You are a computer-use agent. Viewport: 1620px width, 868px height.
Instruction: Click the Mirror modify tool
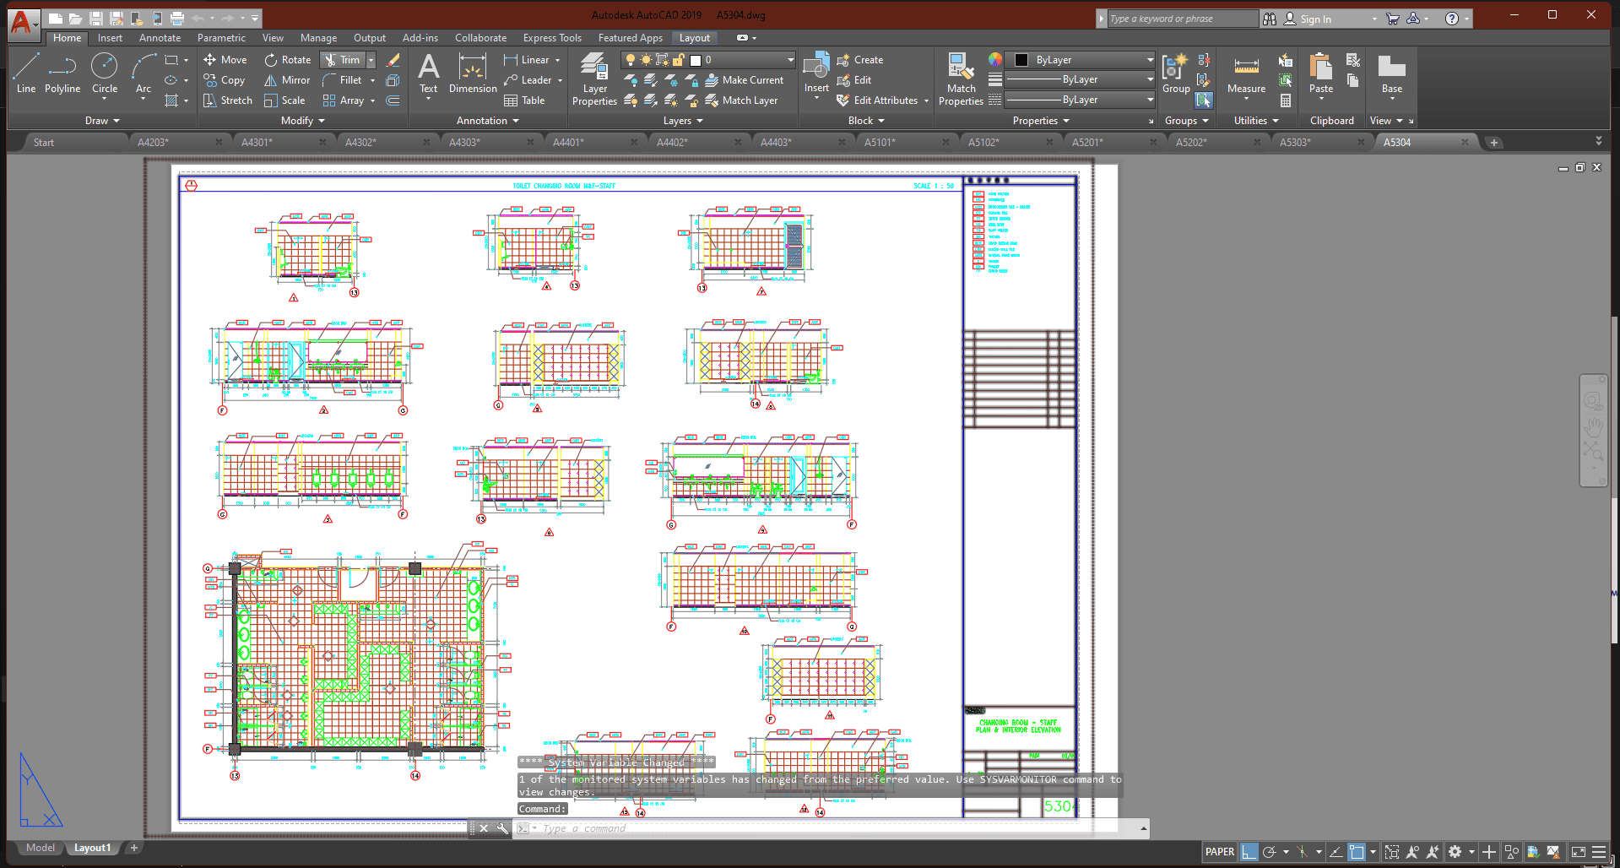(x=287, y=80)
